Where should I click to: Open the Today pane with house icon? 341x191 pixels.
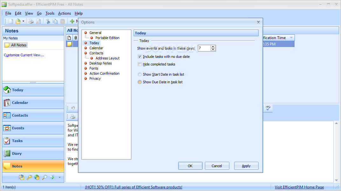click(x=33, y=90)
